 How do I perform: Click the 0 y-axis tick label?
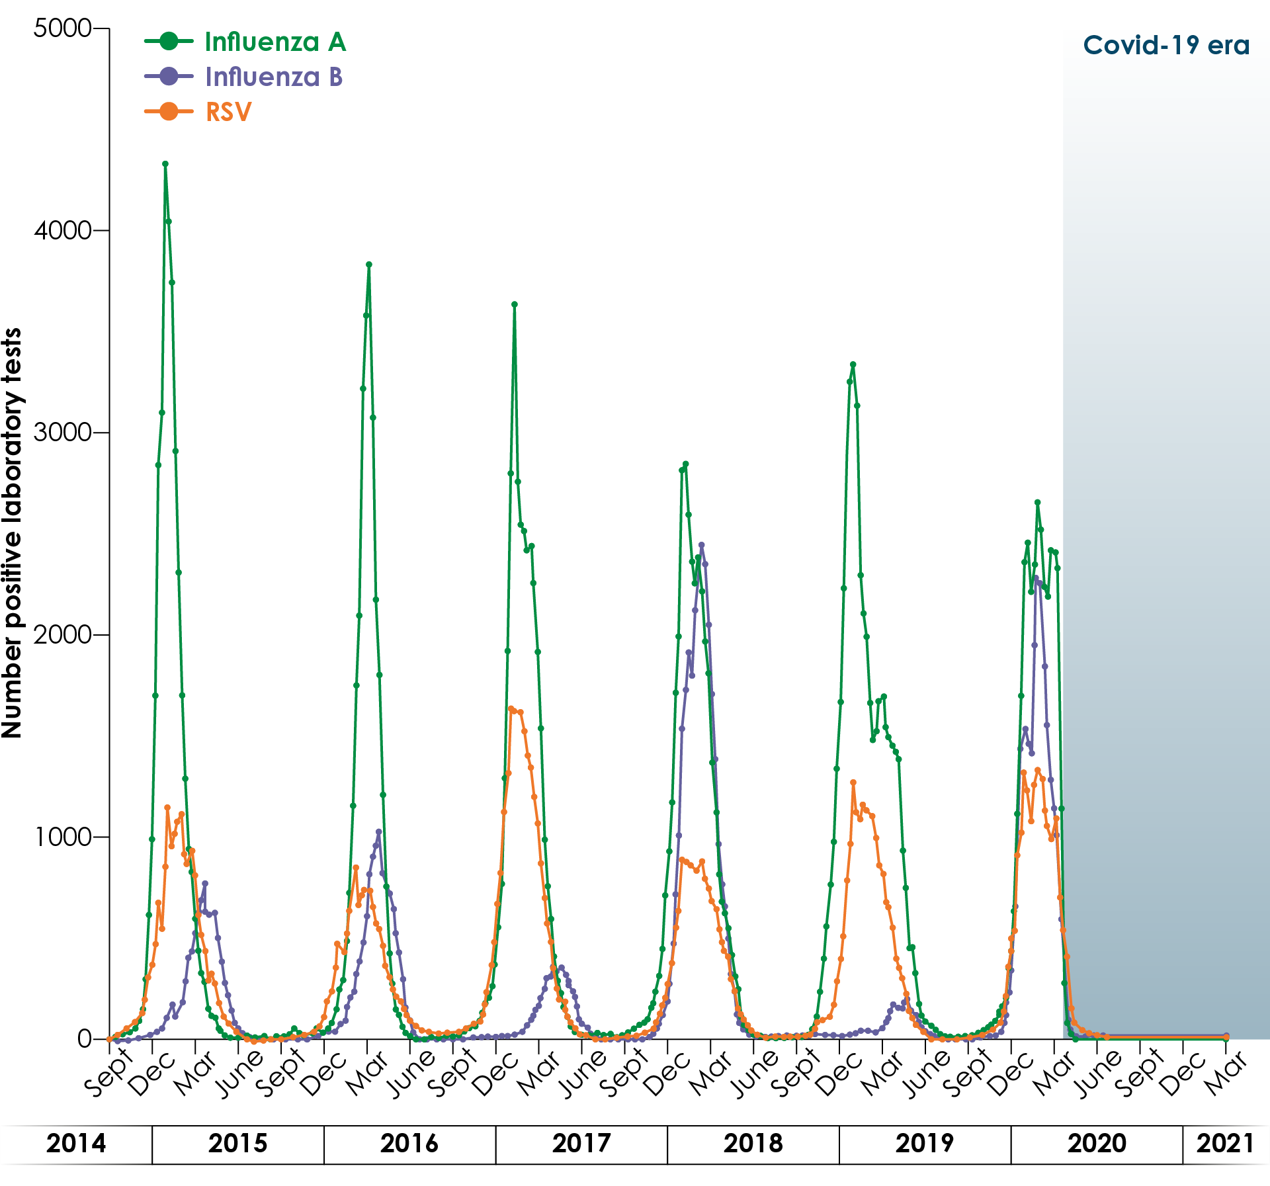(x=84, y=1038)
